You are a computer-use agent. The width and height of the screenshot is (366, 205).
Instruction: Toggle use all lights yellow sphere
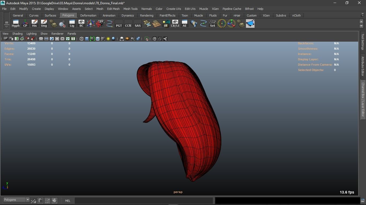click(108, 39)
